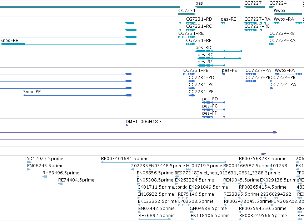Click EST label RP003654154.5prime
The height and width of the screenshot is (221, 304).
[263, 187]
